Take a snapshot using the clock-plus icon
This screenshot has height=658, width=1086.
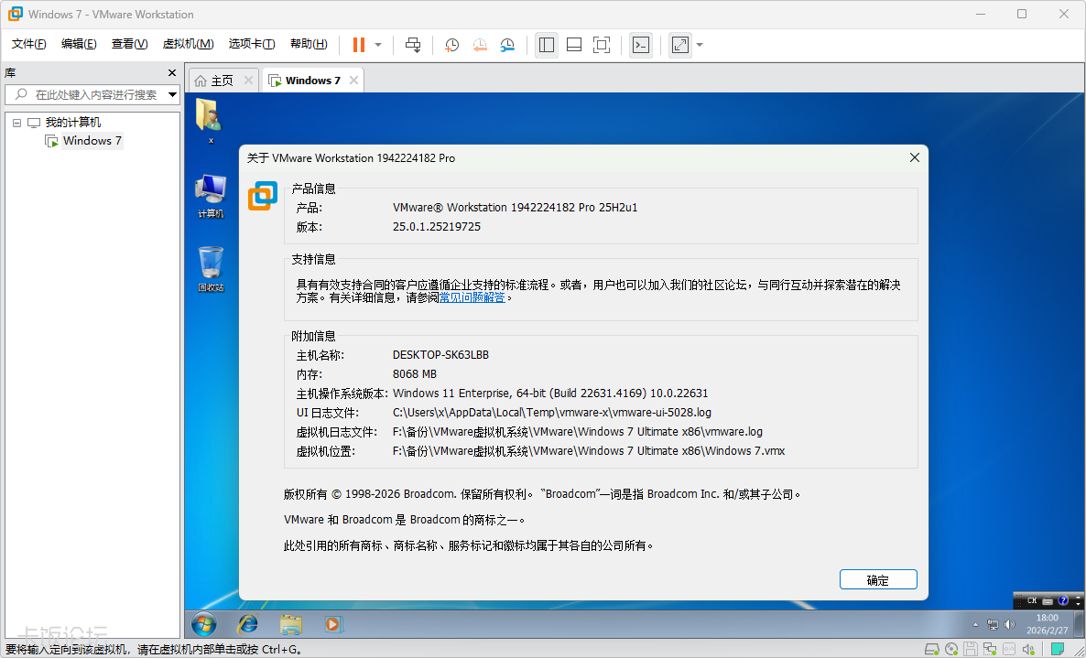[451, 44]
